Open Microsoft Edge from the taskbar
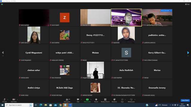Screen dimensions: 191x107 point(41,105)
